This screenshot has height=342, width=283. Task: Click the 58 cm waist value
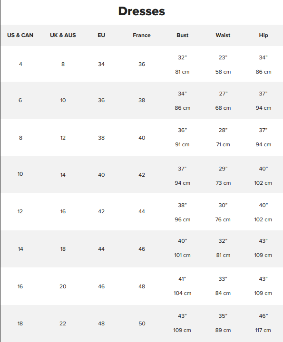[223, 72]
